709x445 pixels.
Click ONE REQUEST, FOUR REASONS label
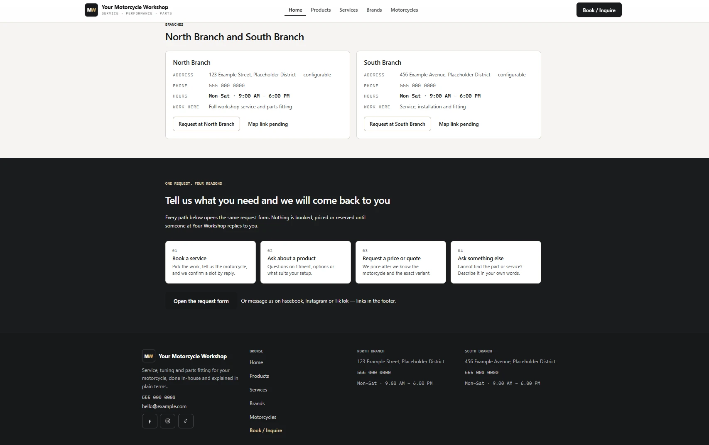(x=194, y=183)
